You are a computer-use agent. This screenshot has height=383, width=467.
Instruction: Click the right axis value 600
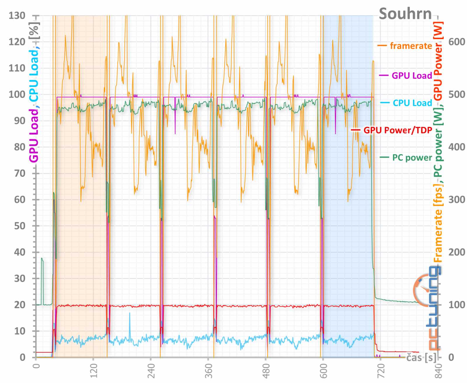(x=457, y=42)
